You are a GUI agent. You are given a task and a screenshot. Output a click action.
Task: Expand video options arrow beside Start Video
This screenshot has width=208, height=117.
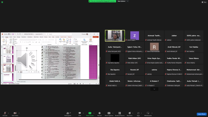pos(19,113)
